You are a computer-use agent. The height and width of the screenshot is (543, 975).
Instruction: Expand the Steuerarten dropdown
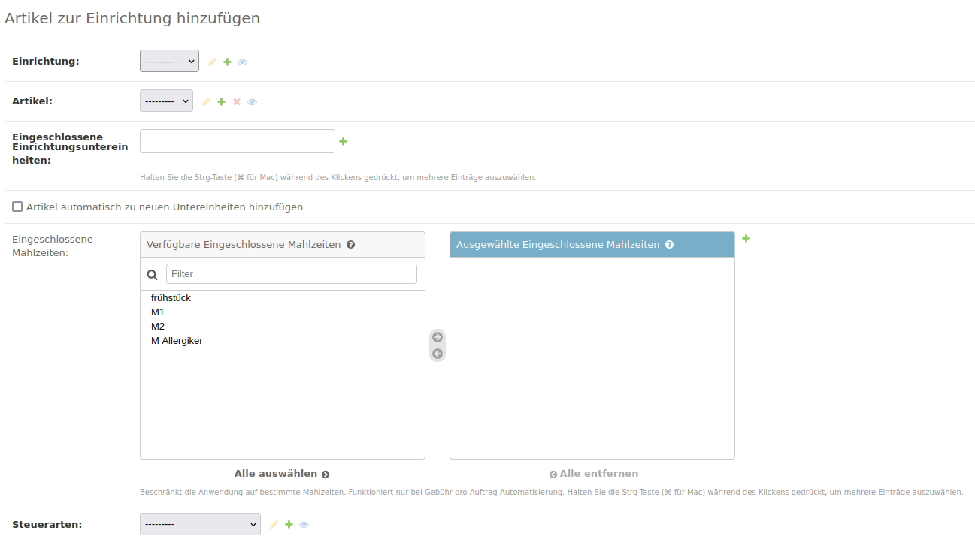click(200, 525)
